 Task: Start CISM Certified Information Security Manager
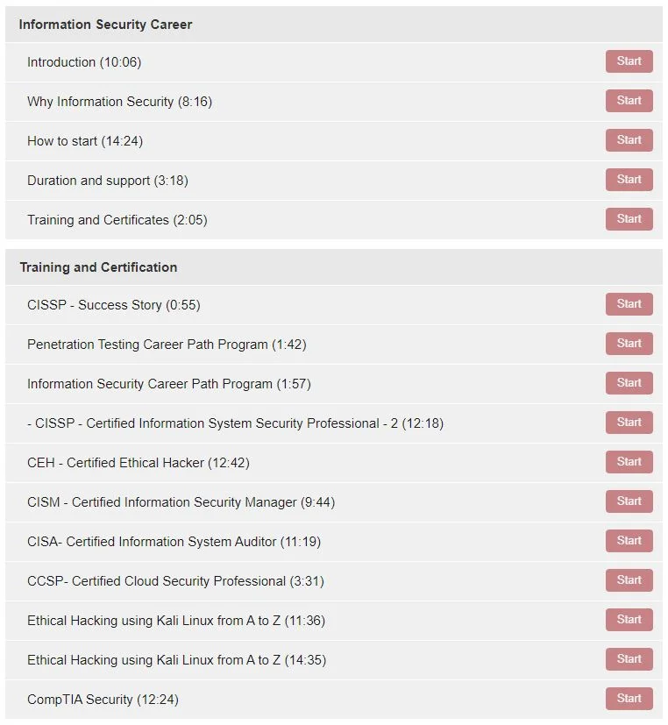(629, 501)
